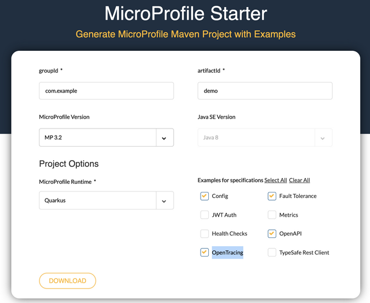This screenshot has height=303, width=370.
Task: Disable the OpenAPI checkbox
Action: click(x=272, y=234)
